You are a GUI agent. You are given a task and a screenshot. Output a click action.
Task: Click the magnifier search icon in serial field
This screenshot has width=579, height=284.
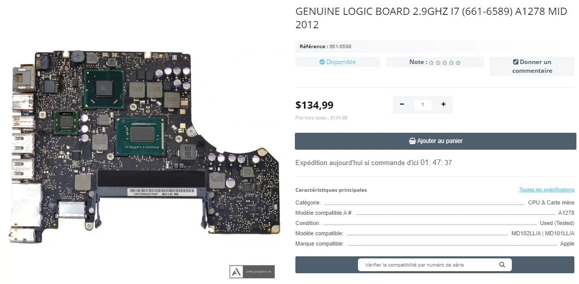tap(502, 265)
